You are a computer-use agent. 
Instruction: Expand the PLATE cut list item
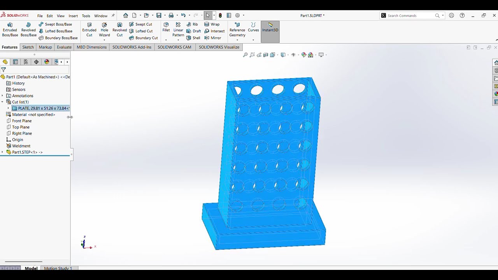click(8, 108)
